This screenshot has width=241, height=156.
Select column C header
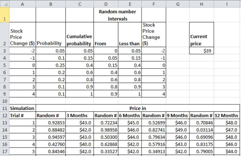[80, 4]
